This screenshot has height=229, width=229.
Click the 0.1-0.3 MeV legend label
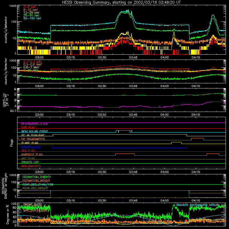[33, 62]
